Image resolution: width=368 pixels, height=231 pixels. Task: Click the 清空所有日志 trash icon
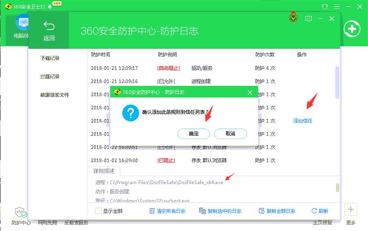click(152, 211)
